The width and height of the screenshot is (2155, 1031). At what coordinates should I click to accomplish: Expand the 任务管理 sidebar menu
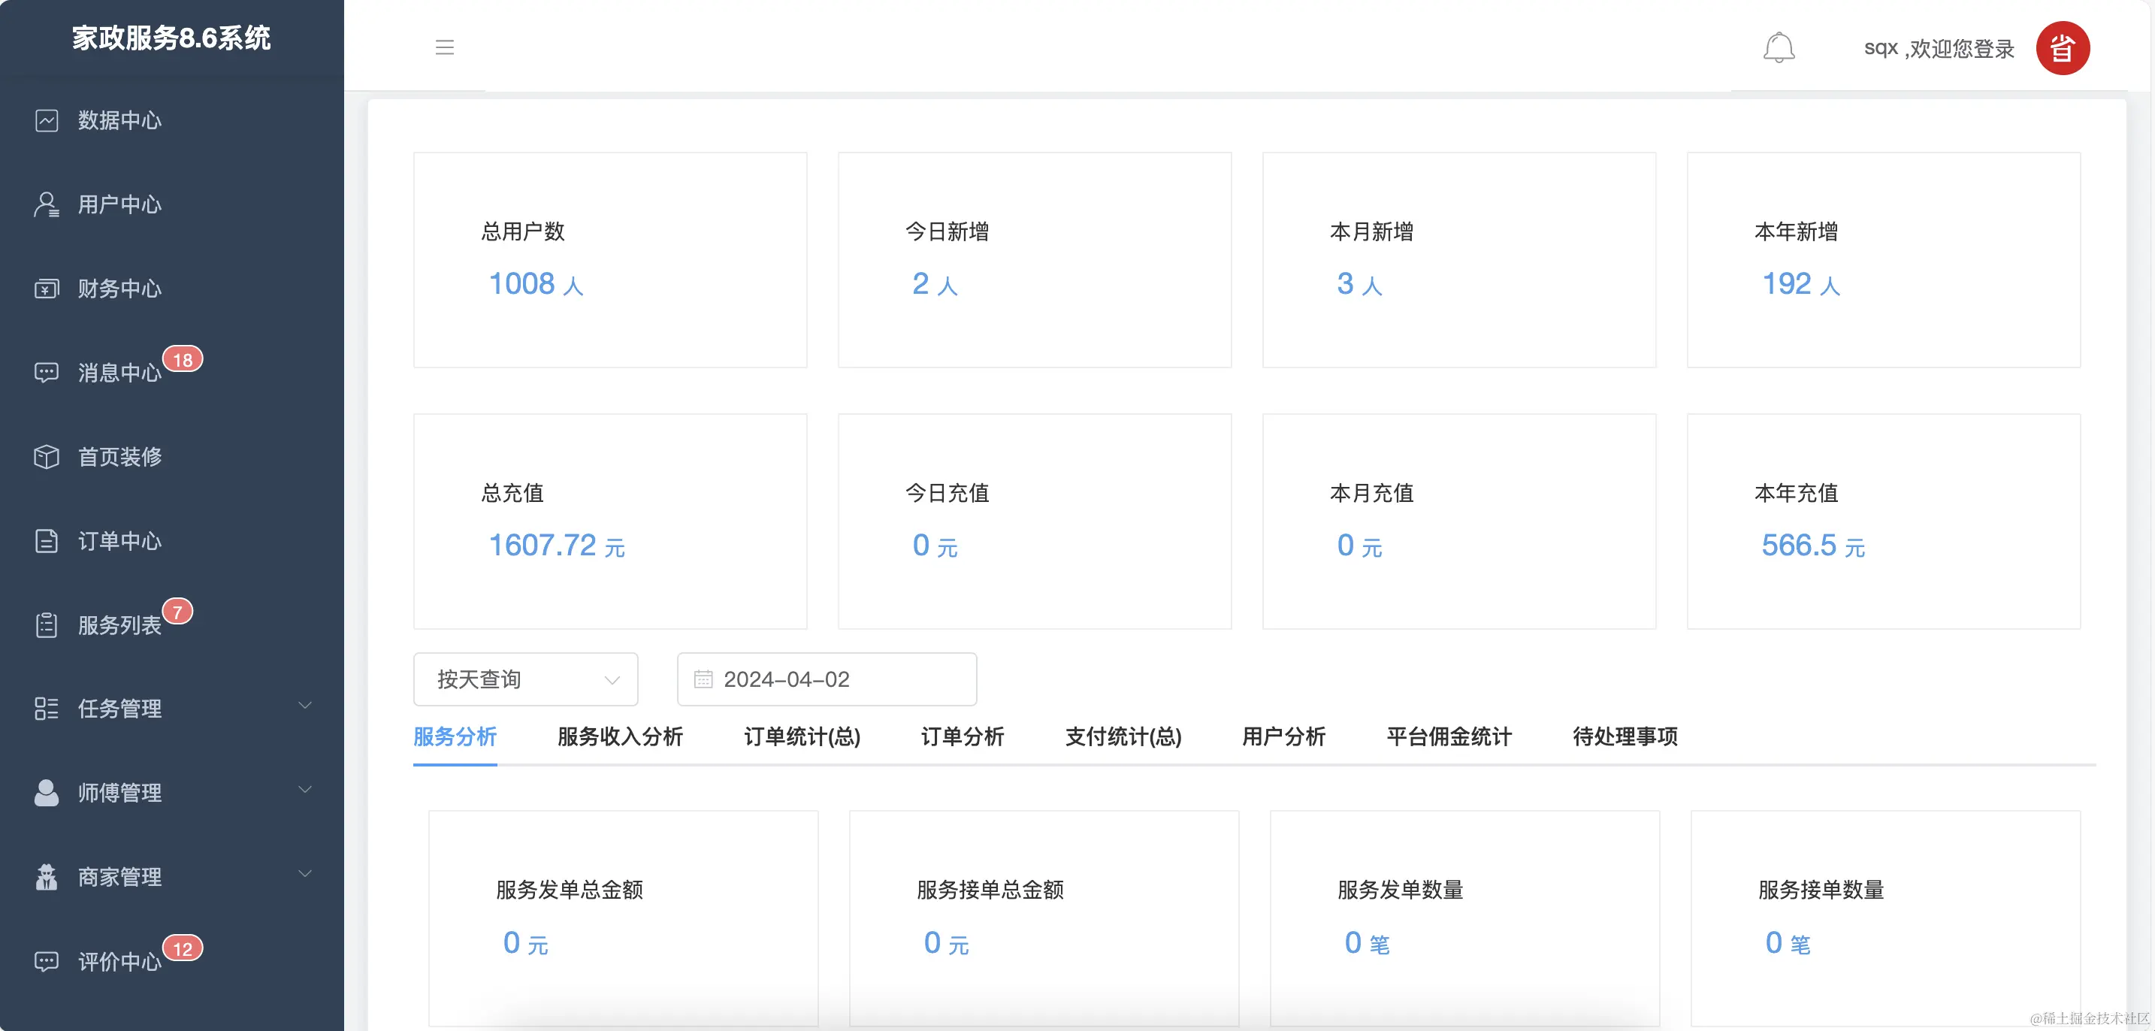[x=119, y=709]
